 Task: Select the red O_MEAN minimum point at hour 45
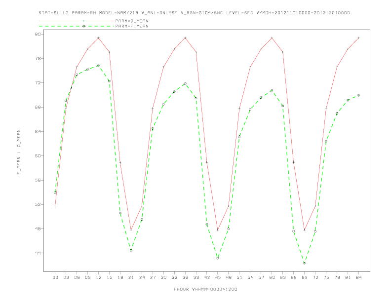click(218, 230)
